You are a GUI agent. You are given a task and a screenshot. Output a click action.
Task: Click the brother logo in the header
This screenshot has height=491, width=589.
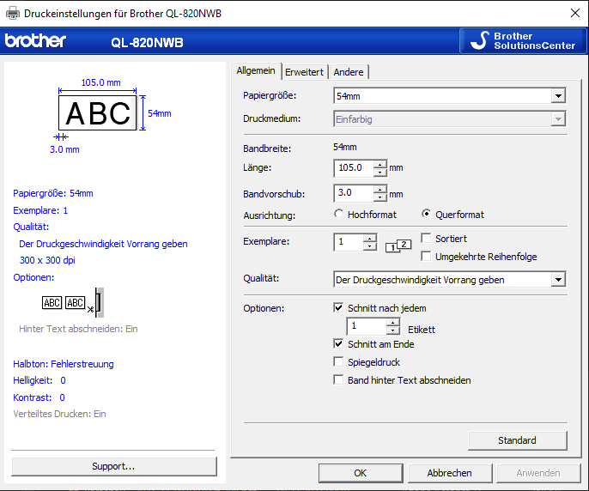tap(35, 41)
